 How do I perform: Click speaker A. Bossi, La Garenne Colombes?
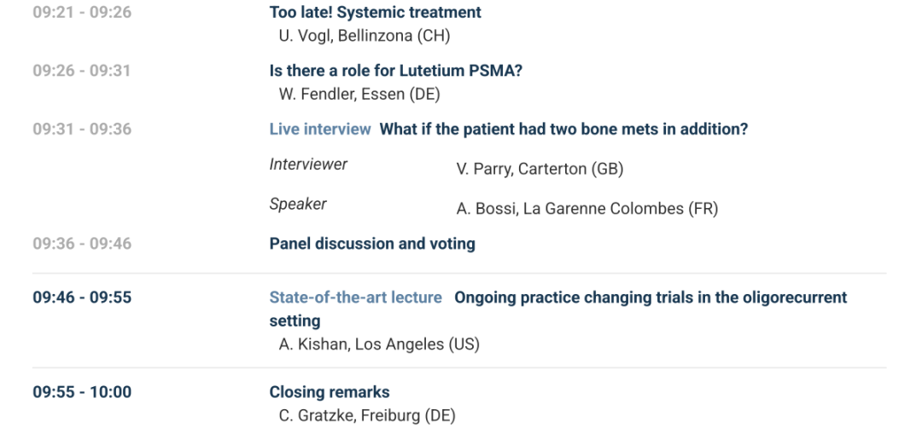point(587,209)
